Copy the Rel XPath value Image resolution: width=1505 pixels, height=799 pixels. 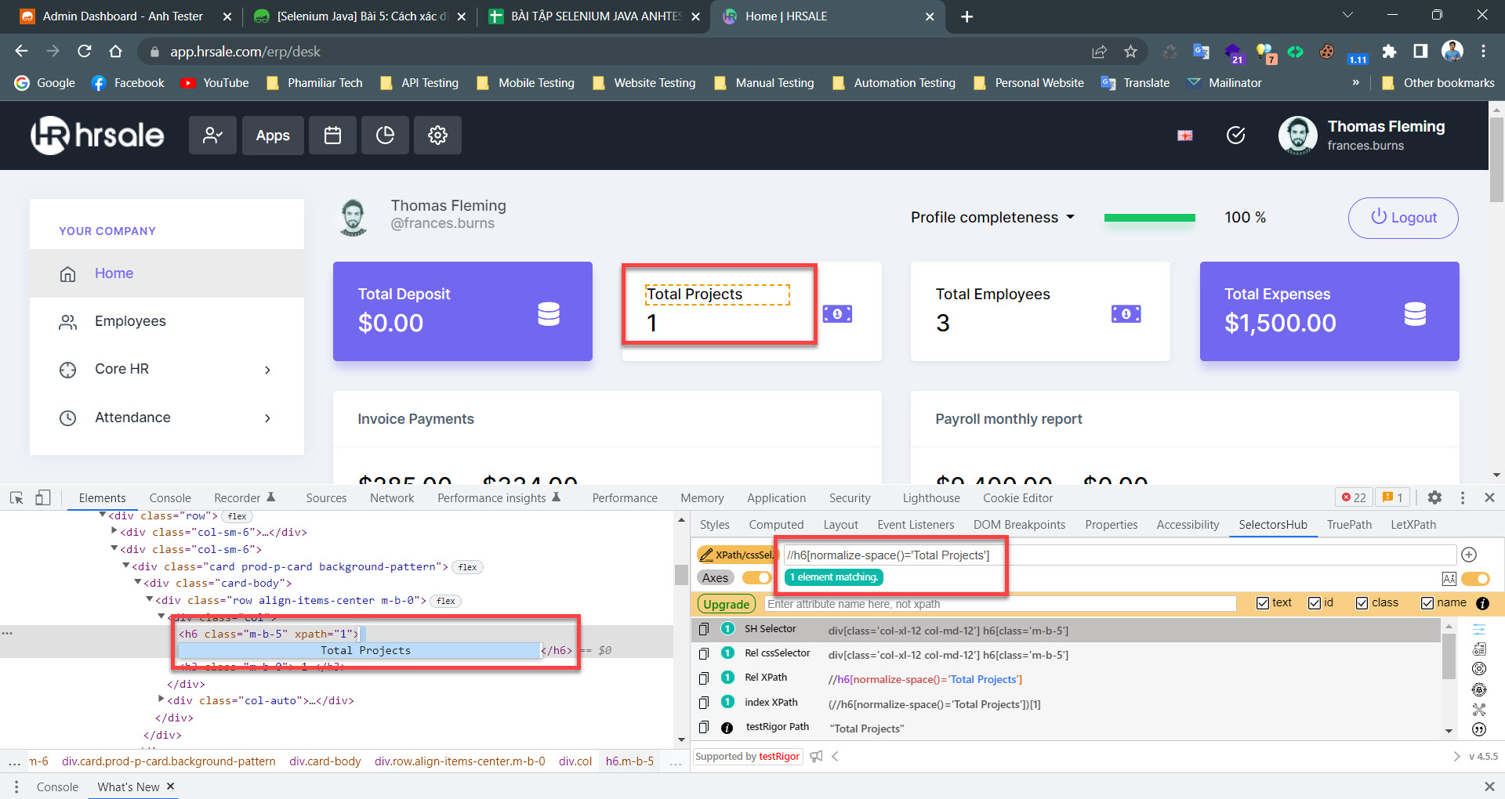(x=704, y=678)
